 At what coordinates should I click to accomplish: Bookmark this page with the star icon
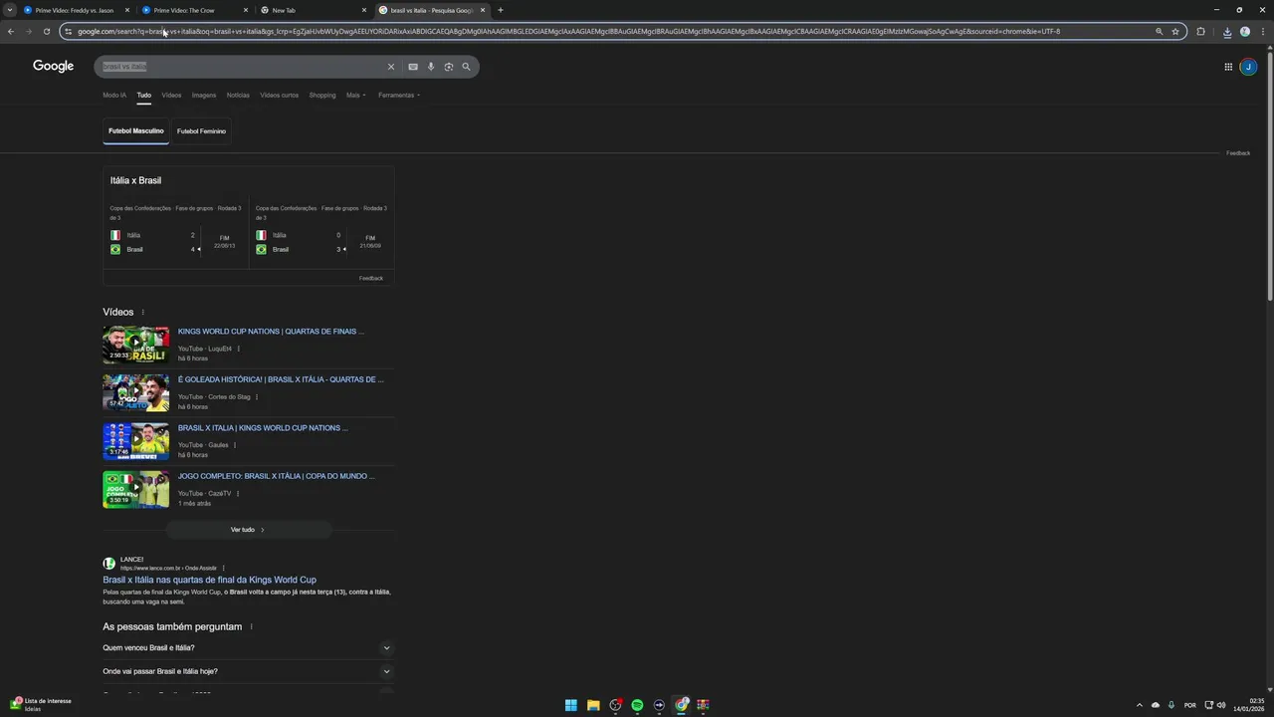(x=1175, y=31)
